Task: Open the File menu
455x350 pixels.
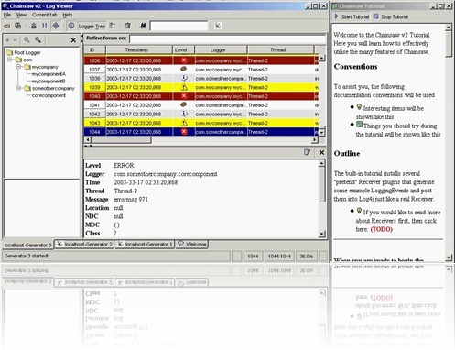Action: (7, 15)
